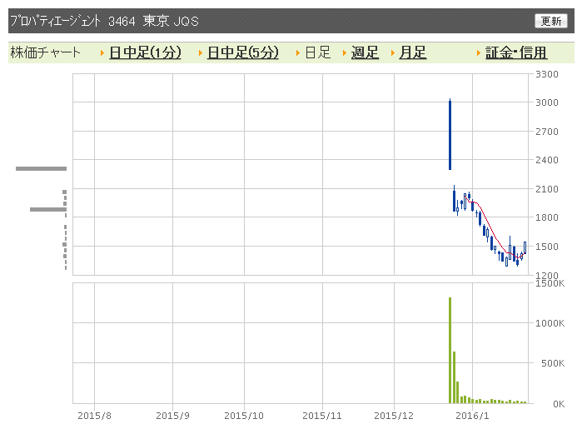
Task: Click orange arrow before 月足
Action: [x=393, y=52]
